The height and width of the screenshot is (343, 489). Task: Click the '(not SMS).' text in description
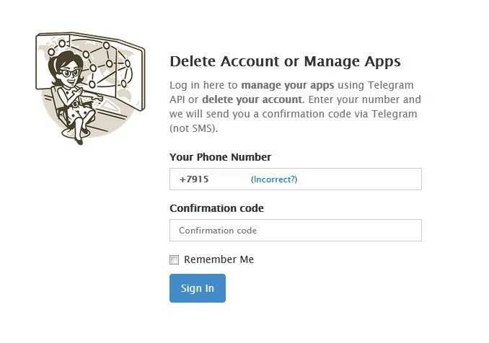(194, 128)
